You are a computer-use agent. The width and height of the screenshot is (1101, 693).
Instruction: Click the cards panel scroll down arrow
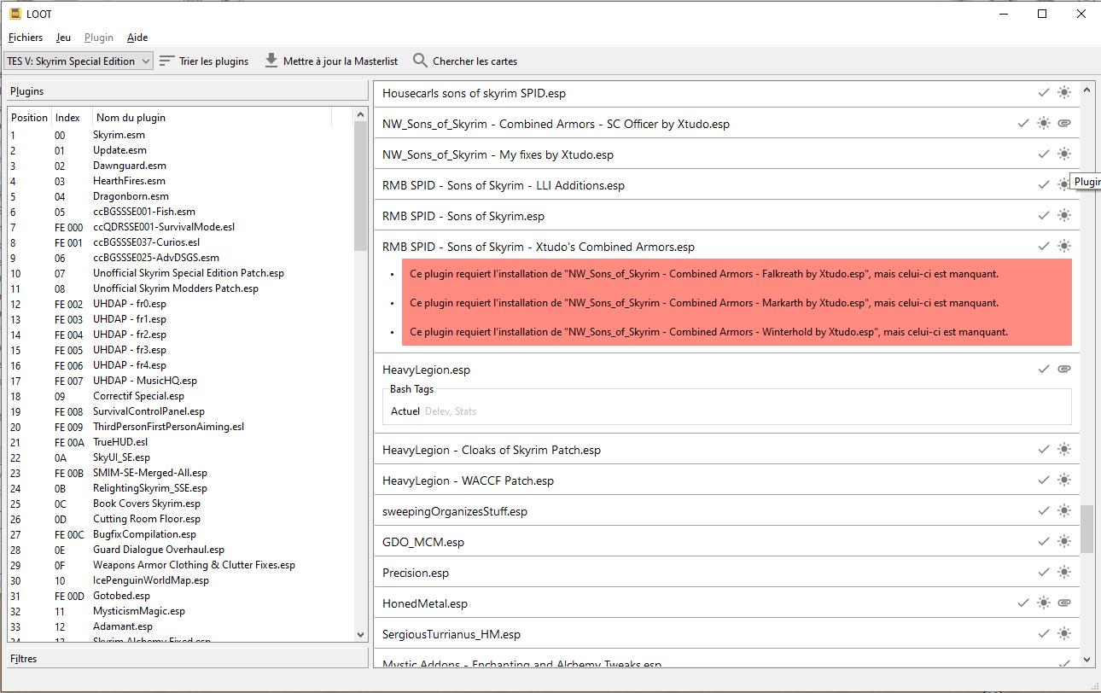[x=1086, y=659]
